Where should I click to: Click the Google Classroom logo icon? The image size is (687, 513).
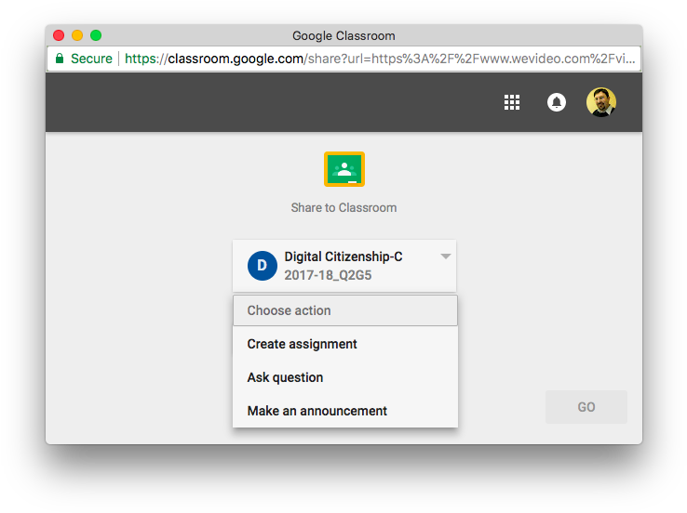click(344, 169)
